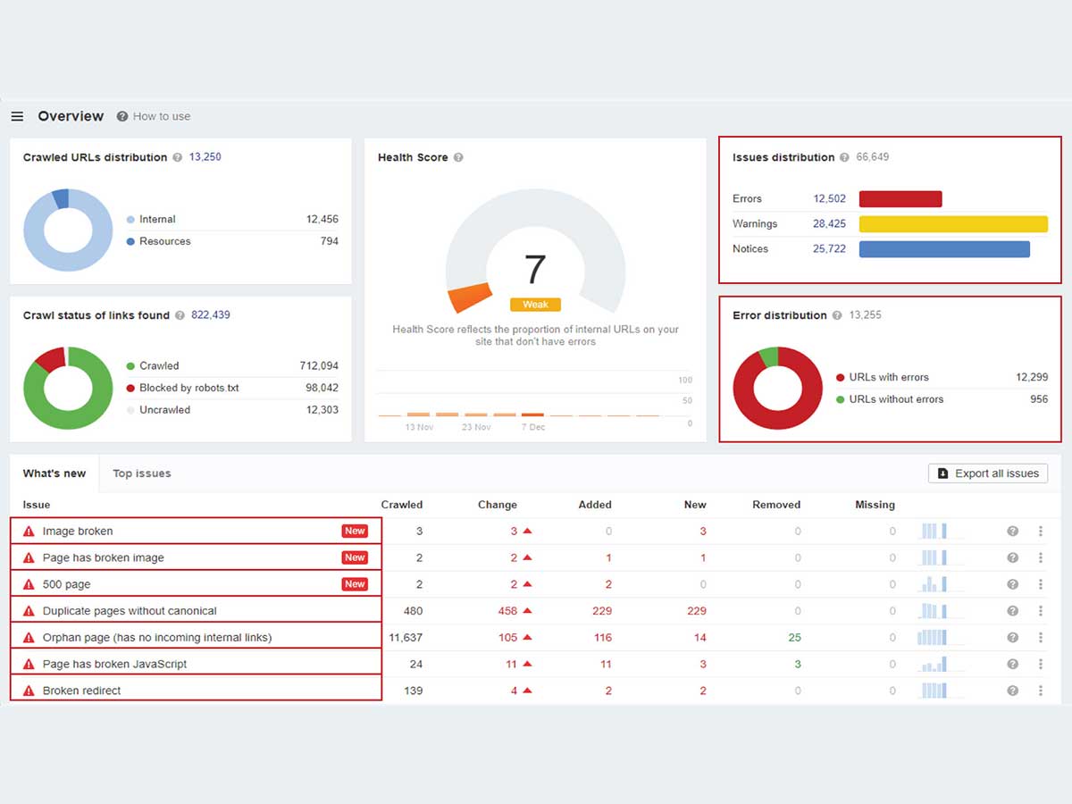Switch to the Top issues tab

tap(141, 473)
